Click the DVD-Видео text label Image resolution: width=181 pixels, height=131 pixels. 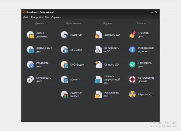point(77,64)
